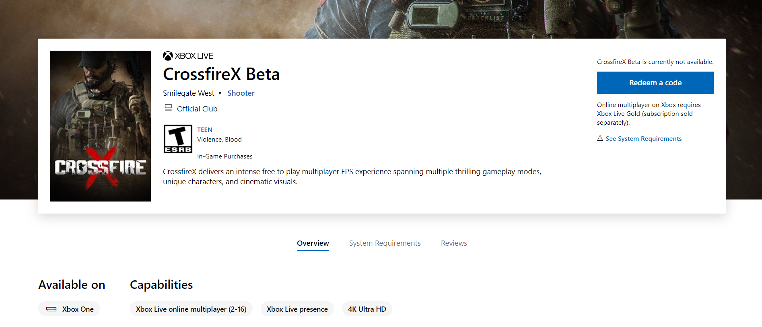Click the CrossfireX game description paragraph

coord(352,177)
